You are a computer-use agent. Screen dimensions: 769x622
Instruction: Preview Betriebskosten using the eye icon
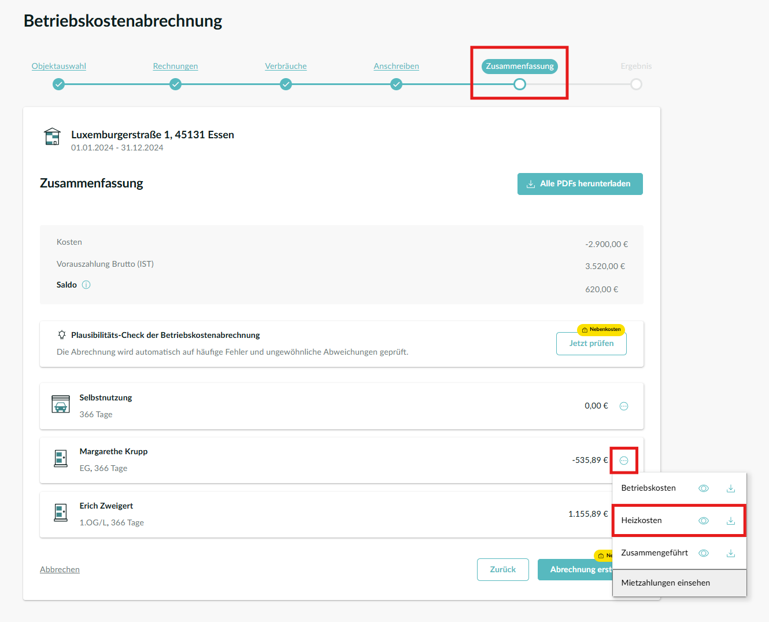click(703, 488)
